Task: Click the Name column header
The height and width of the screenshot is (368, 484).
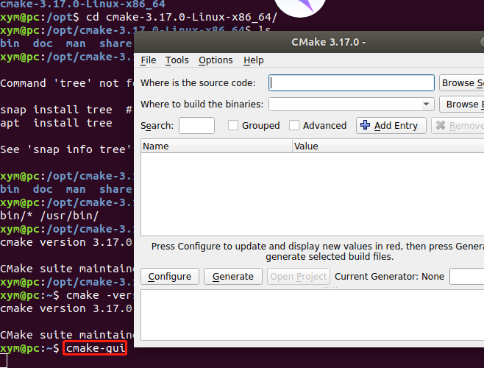Action: click(x=217, y=146)
